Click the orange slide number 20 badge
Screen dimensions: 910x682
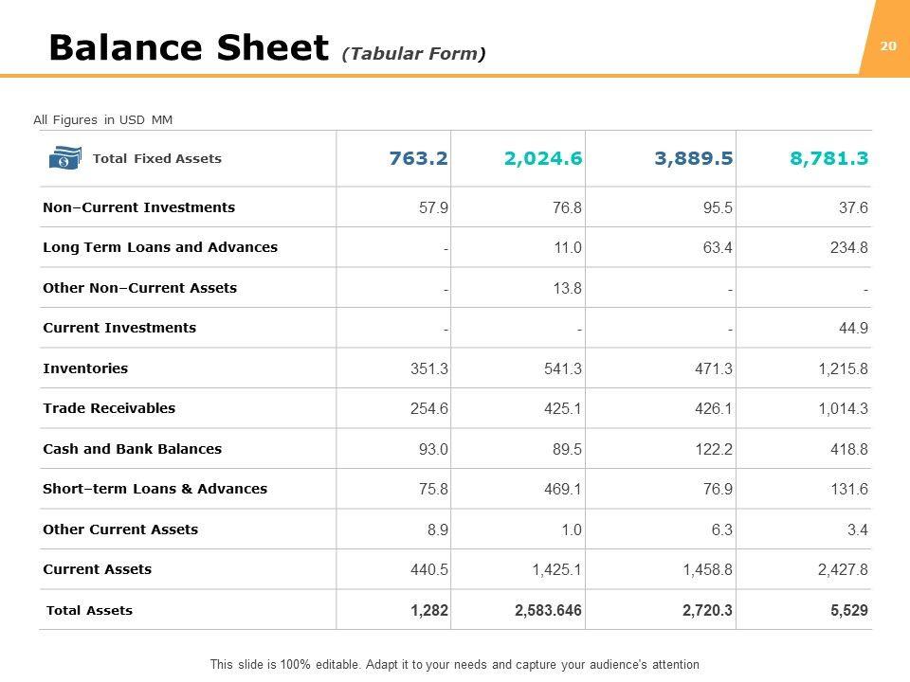pos(888,46)
